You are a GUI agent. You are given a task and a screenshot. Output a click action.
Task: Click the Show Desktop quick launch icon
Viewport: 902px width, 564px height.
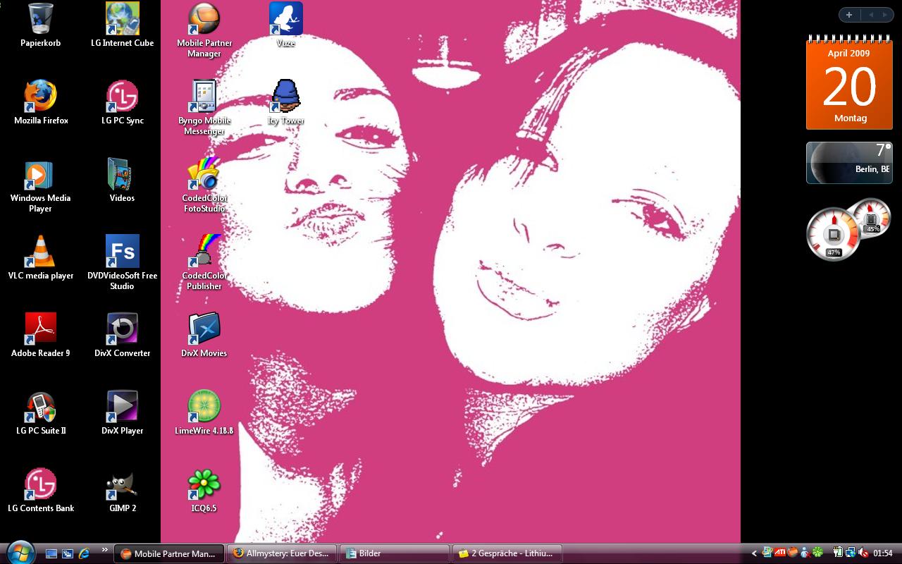click(x=51, y=553)
